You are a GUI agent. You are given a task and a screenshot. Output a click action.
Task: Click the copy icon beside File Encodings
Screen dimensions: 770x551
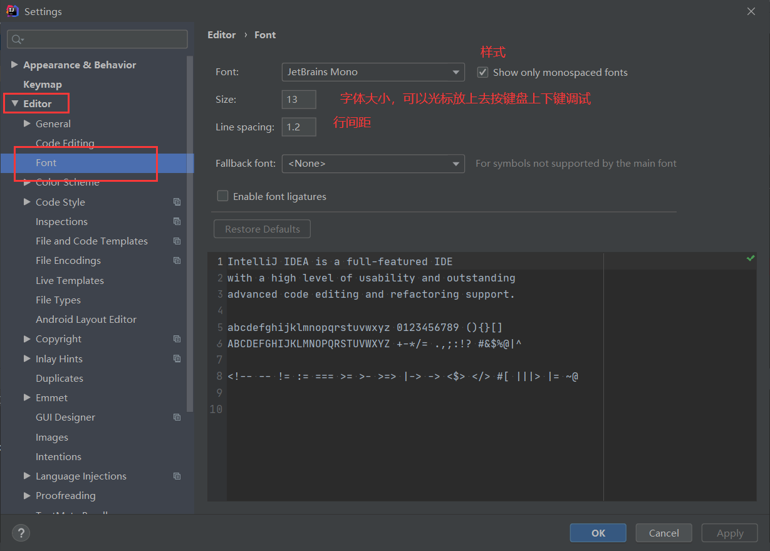[x=177, y=260]
